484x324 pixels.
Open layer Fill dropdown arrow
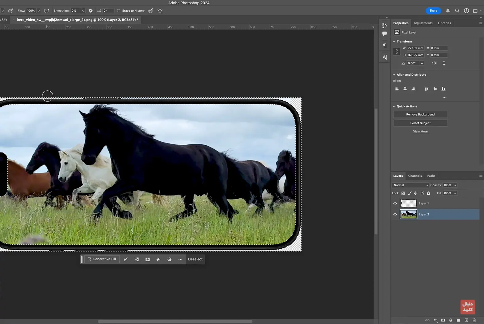coord(455,193)
